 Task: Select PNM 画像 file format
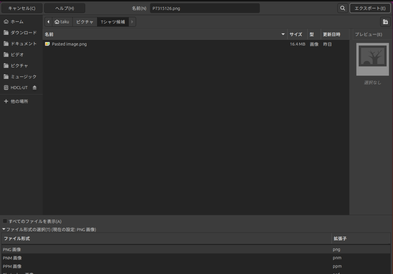pos(12,258)
